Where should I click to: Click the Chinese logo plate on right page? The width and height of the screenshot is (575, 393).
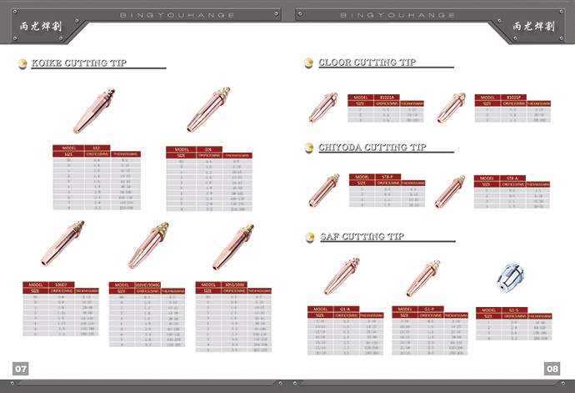[x=533, y=26]
